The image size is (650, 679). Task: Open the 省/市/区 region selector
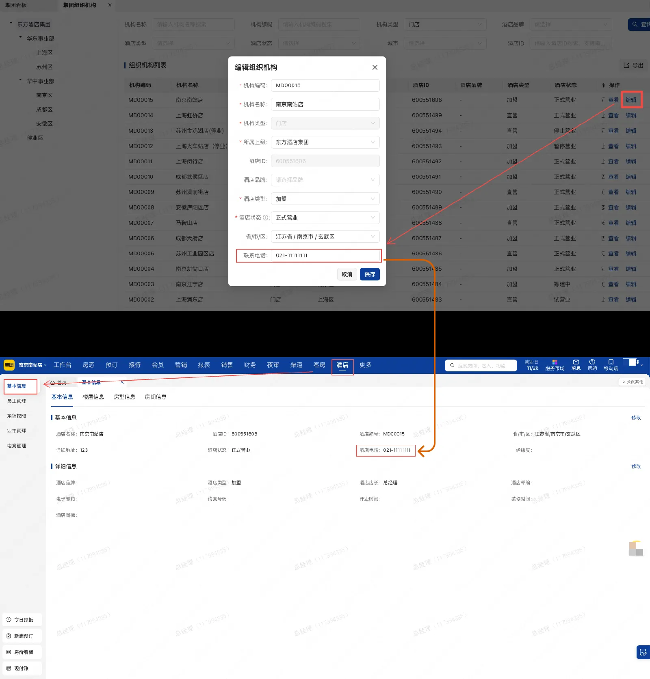point(325,237)
